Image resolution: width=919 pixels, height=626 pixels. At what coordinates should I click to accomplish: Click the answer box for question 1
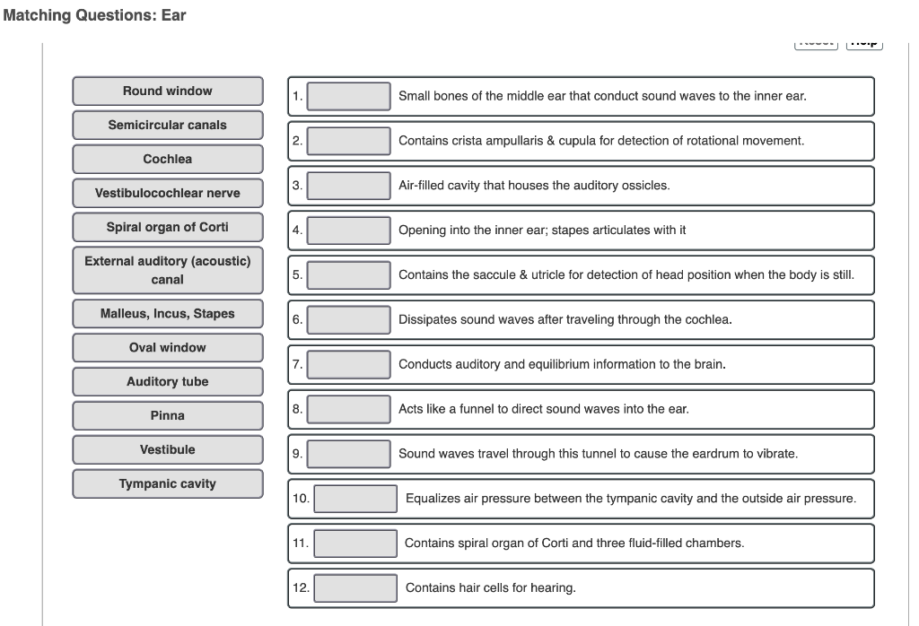coord(348,96)
